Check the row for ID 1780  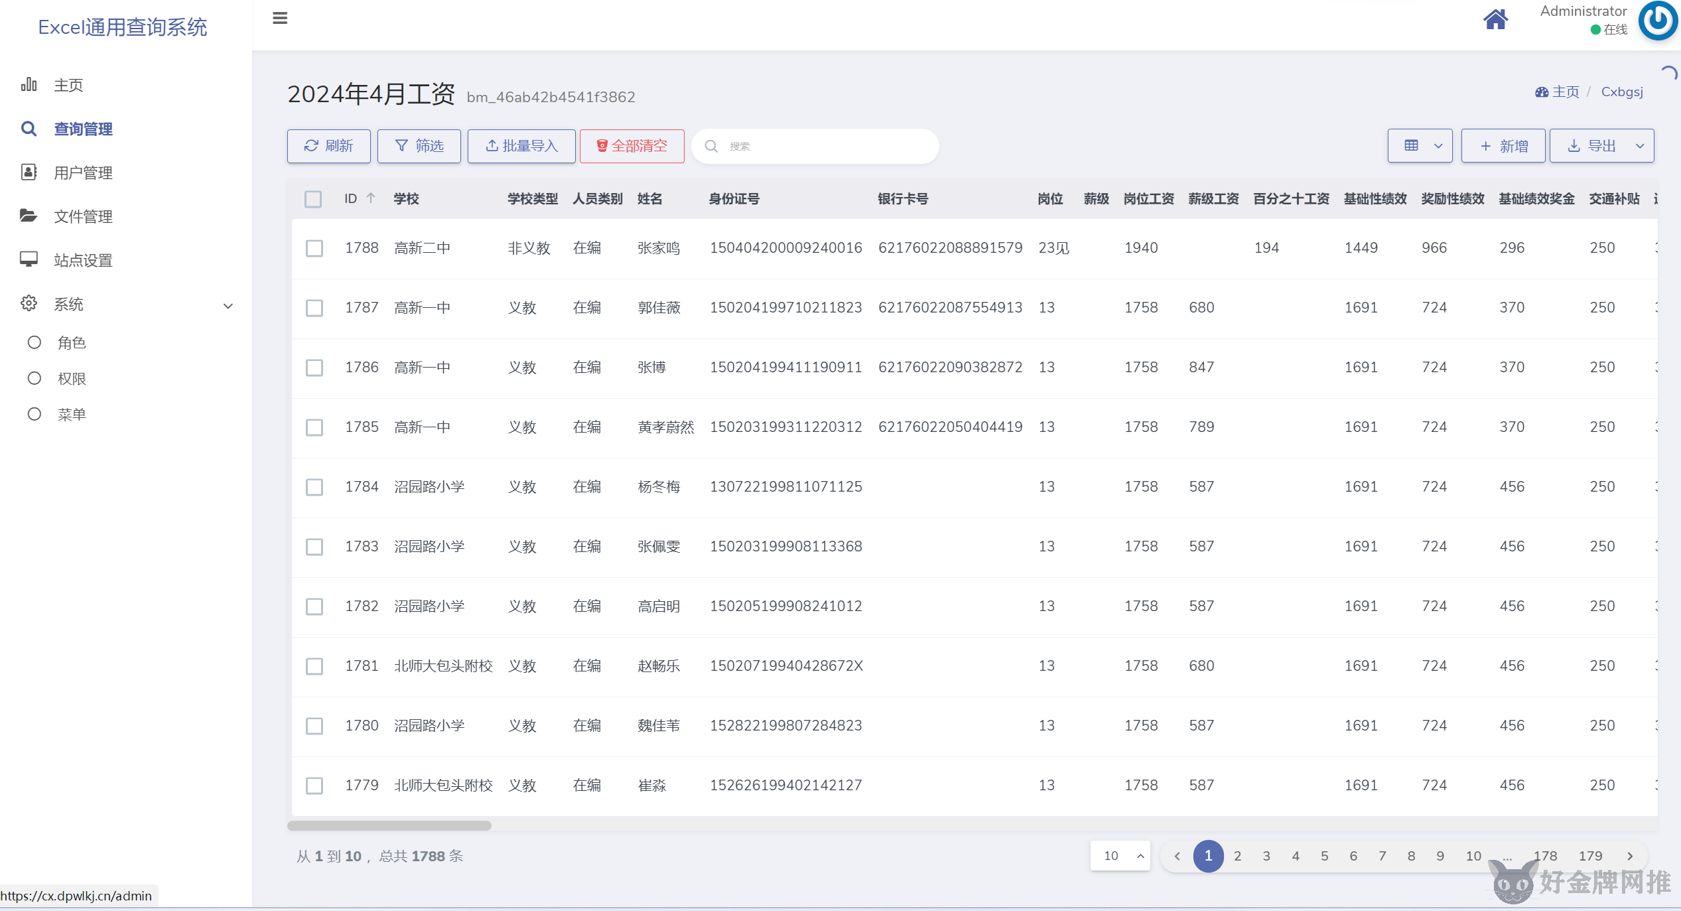(x=314, y=726)
